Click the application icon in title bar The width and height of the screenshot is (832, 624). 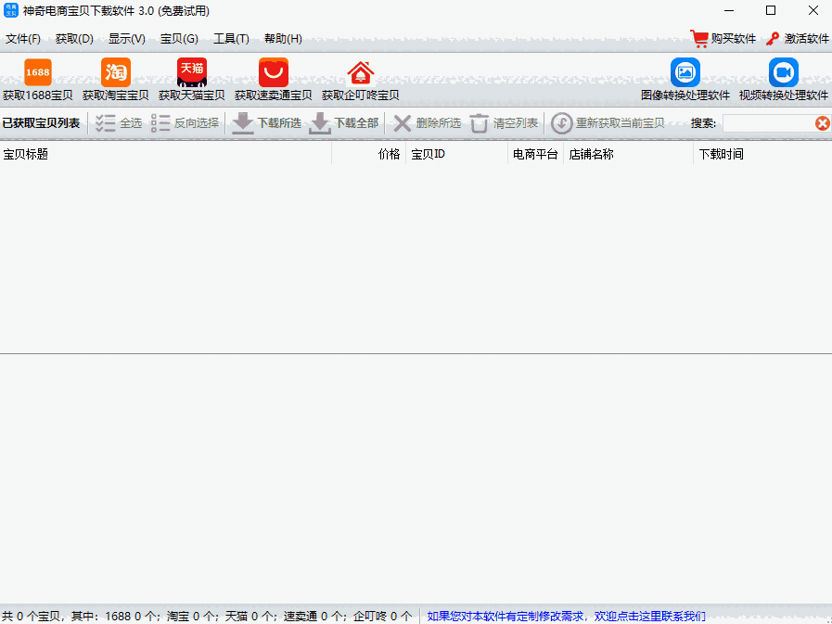tap(10, 10)
